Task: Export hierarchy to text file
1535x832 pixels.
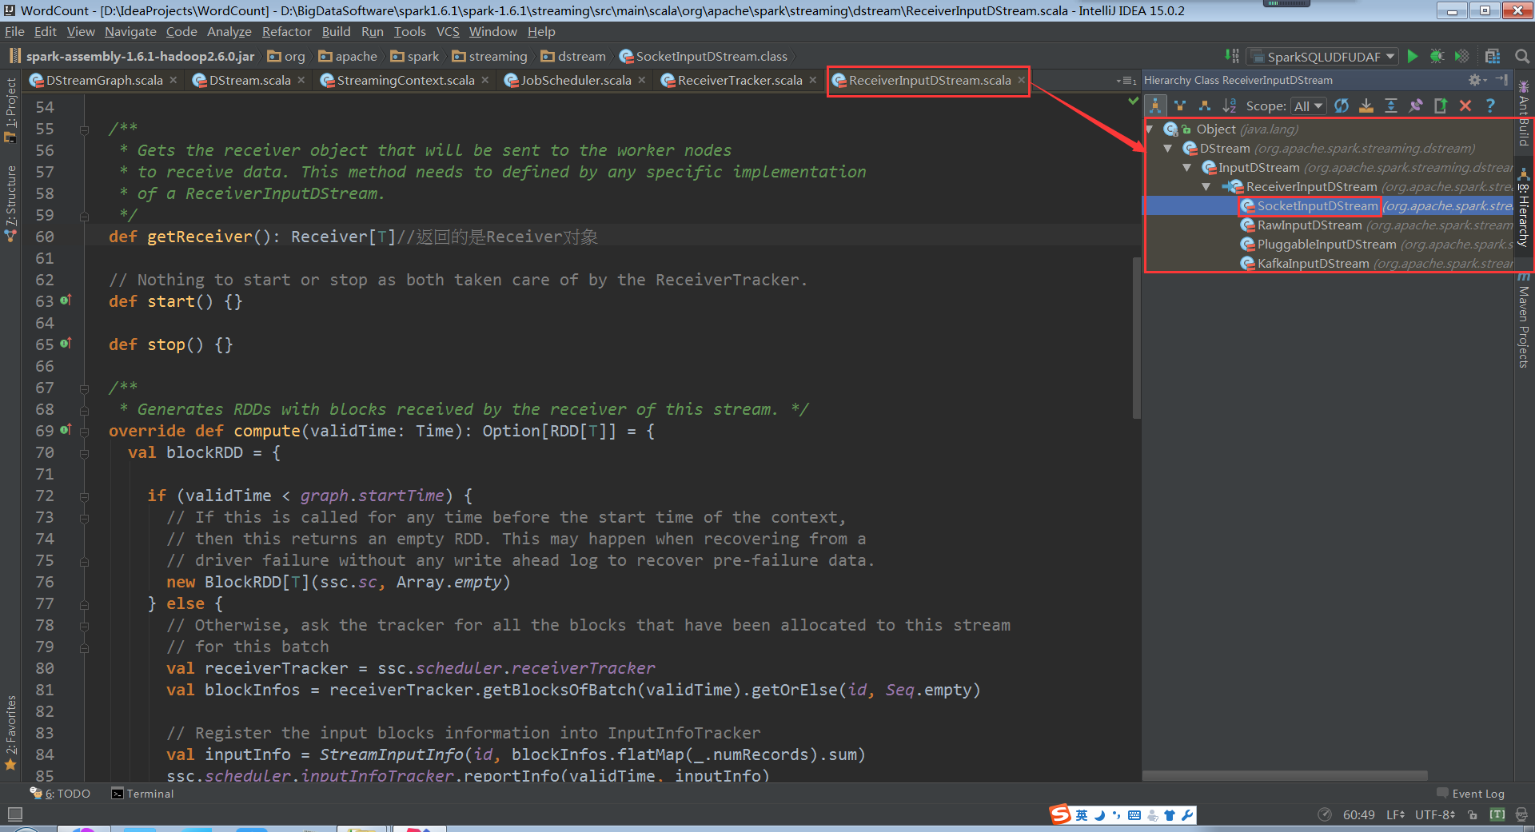Action: tap(1441, 105)
